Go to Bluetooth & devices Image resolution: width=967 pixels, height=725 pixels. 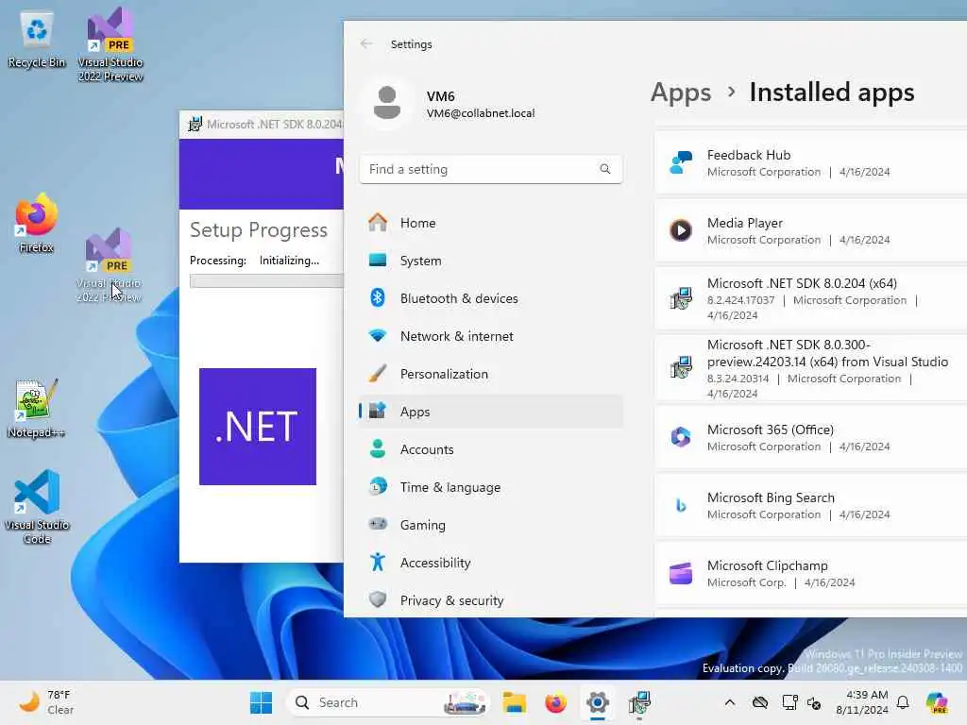[x=491, y=298]
